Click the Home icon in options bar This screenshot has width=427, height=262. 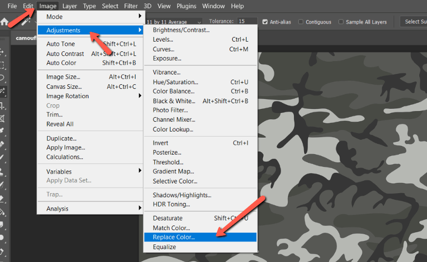(4, 22)
